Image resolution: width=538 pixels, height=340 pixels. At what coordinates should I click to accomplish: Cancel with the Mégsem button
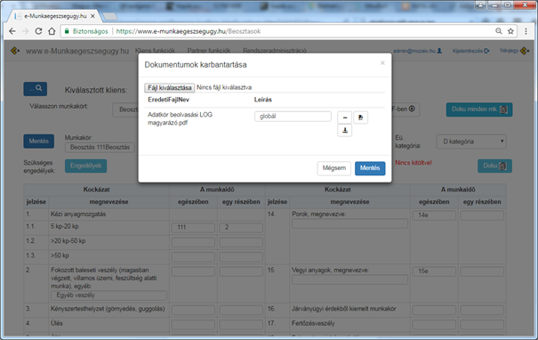tap(333, 168)
